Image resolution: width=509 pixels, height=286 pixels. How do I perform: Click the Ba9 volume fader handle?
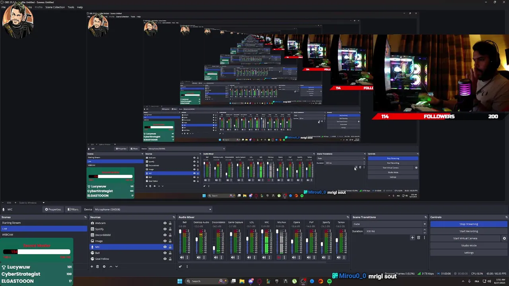coord(180,231)
